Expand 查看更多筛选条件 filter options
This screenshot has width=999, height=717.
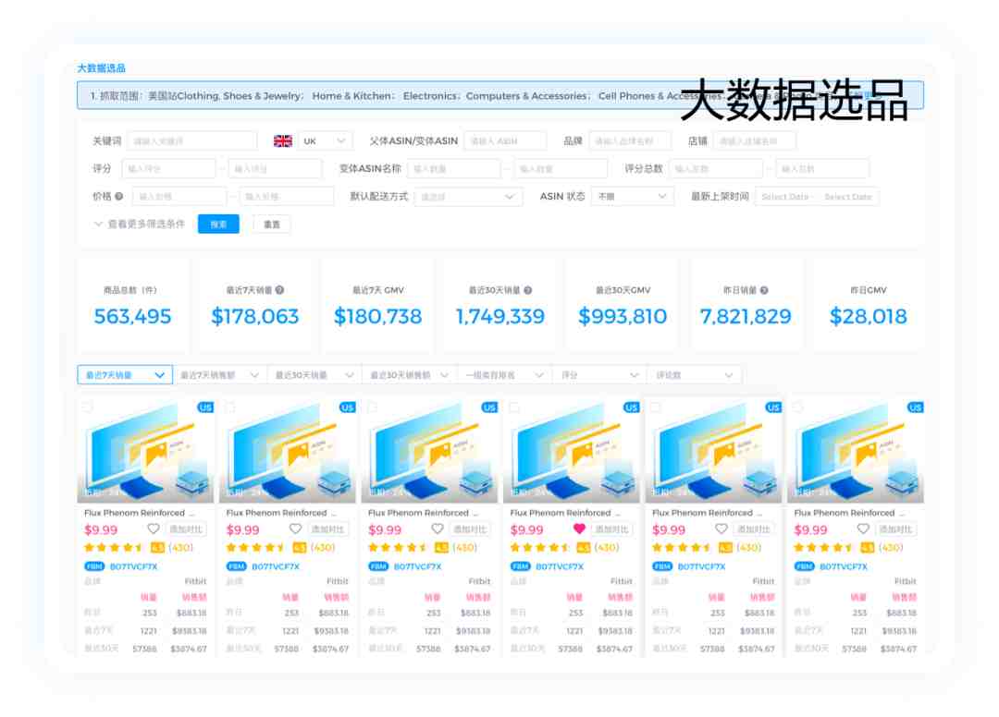[x=140, y=224]
